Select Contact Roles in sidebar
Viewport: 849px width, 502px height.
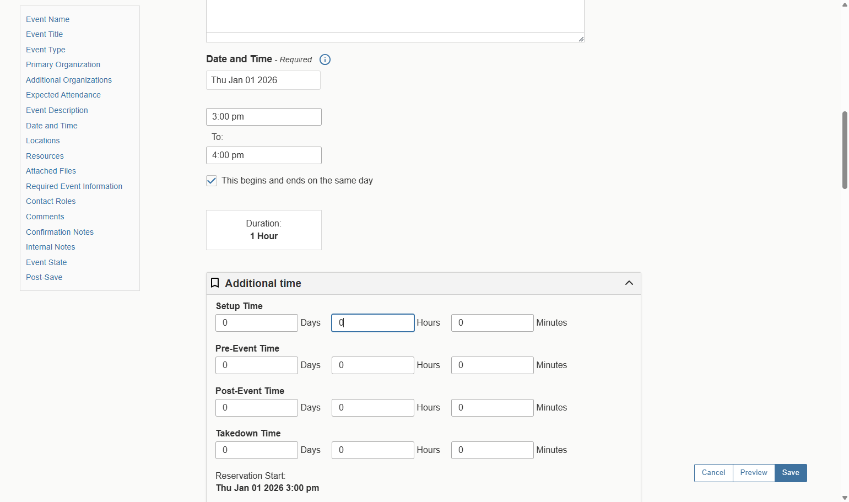click(51, 201)
